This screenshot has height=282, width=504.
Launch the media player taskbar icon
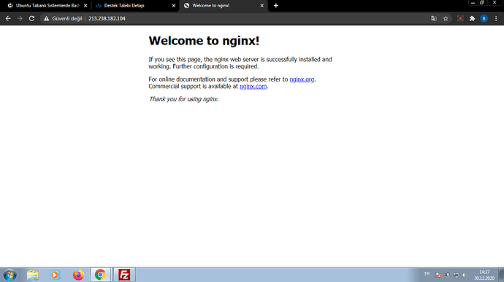(x=55, y=275)
